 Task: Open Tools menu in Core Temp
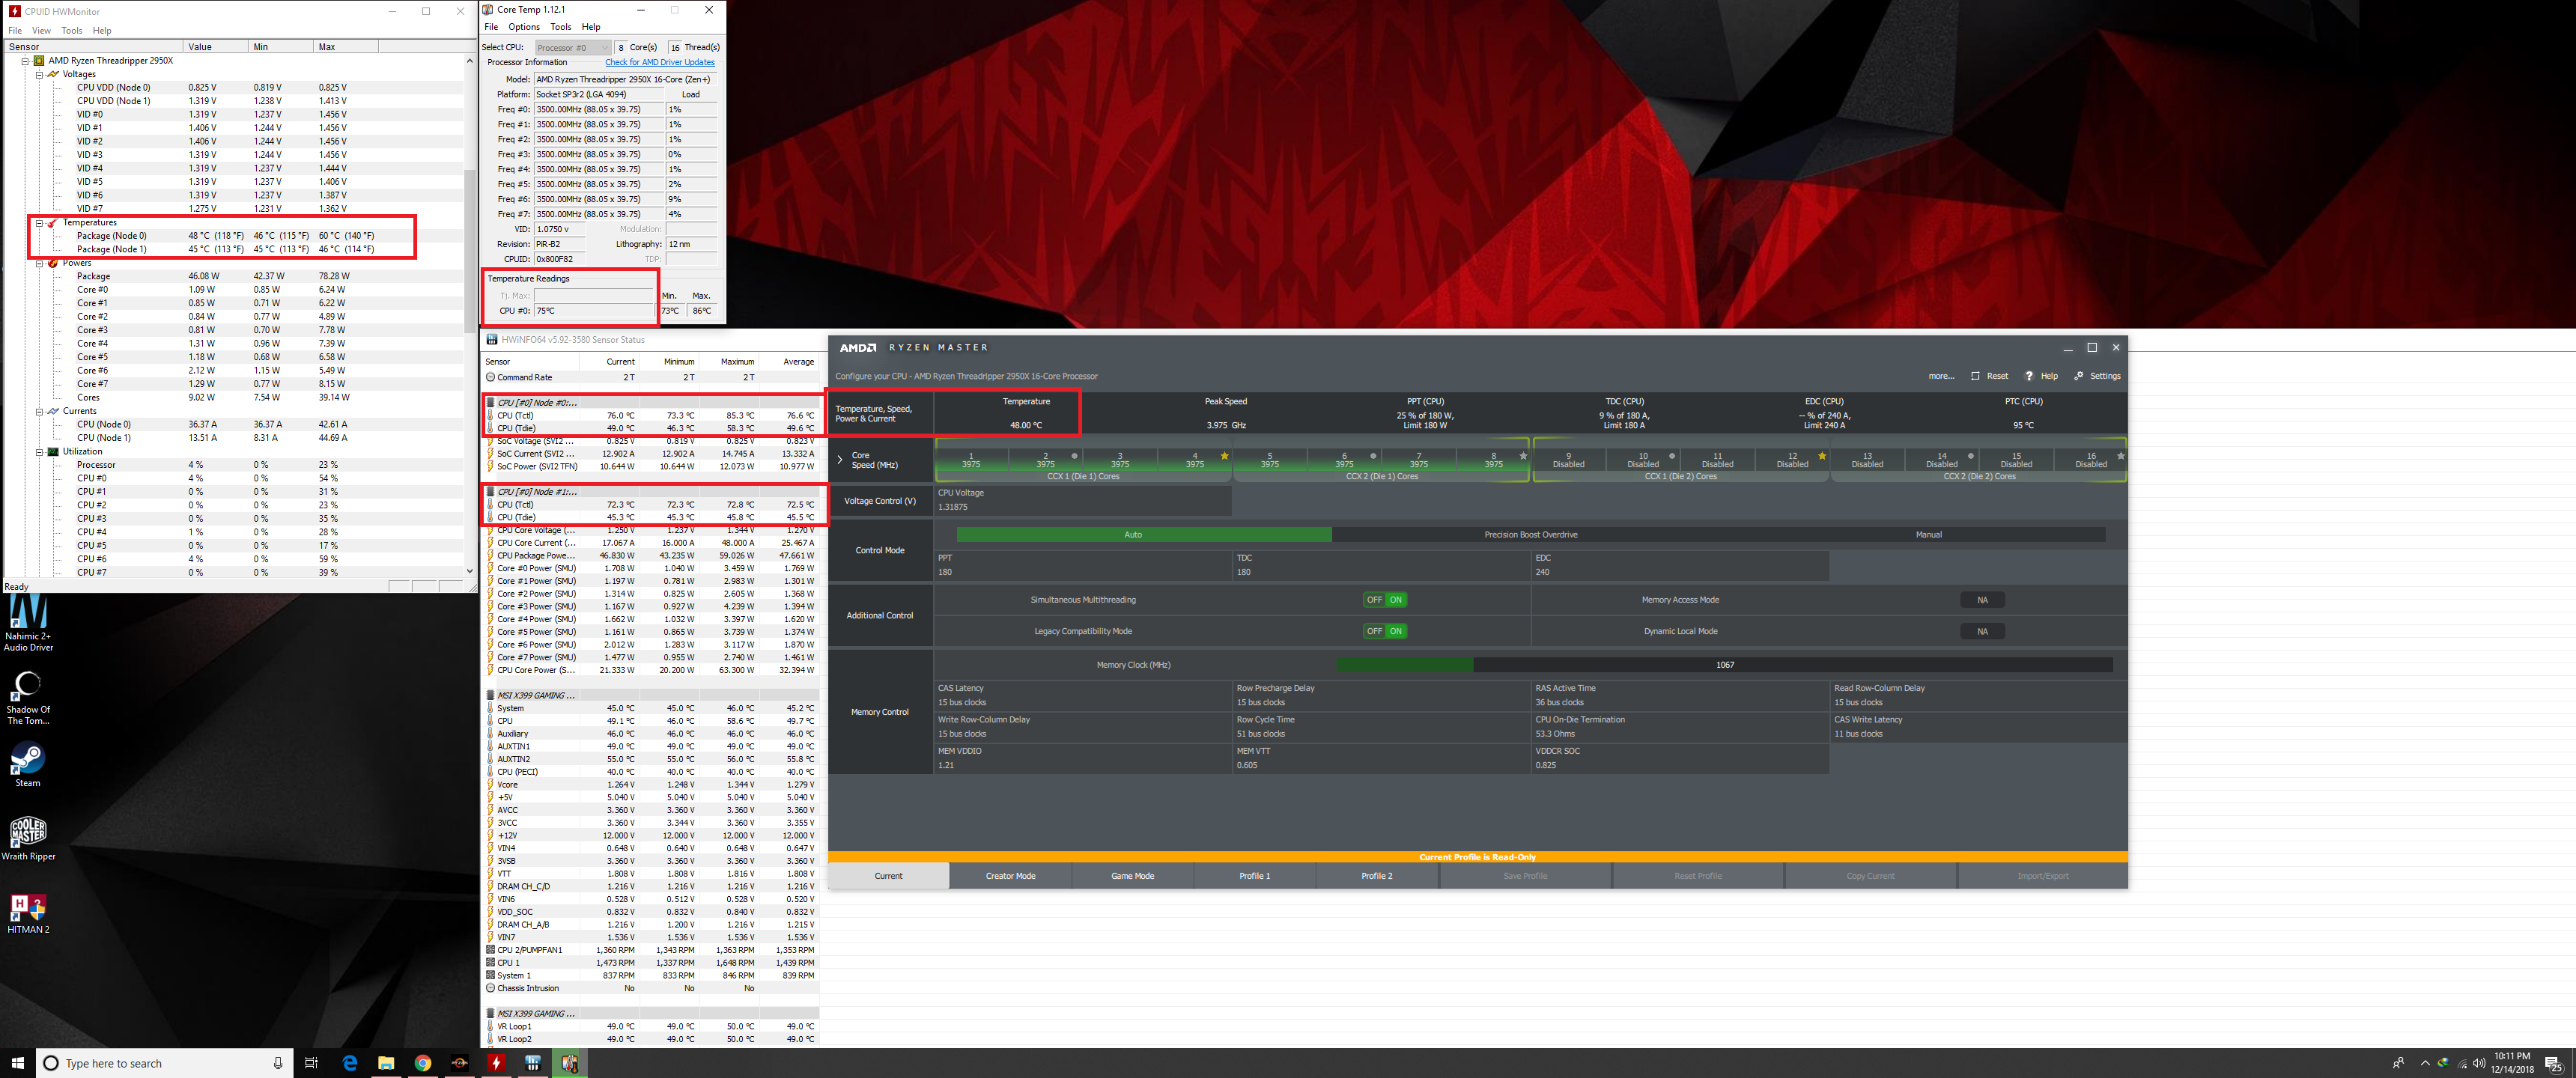tap(561, 27)
